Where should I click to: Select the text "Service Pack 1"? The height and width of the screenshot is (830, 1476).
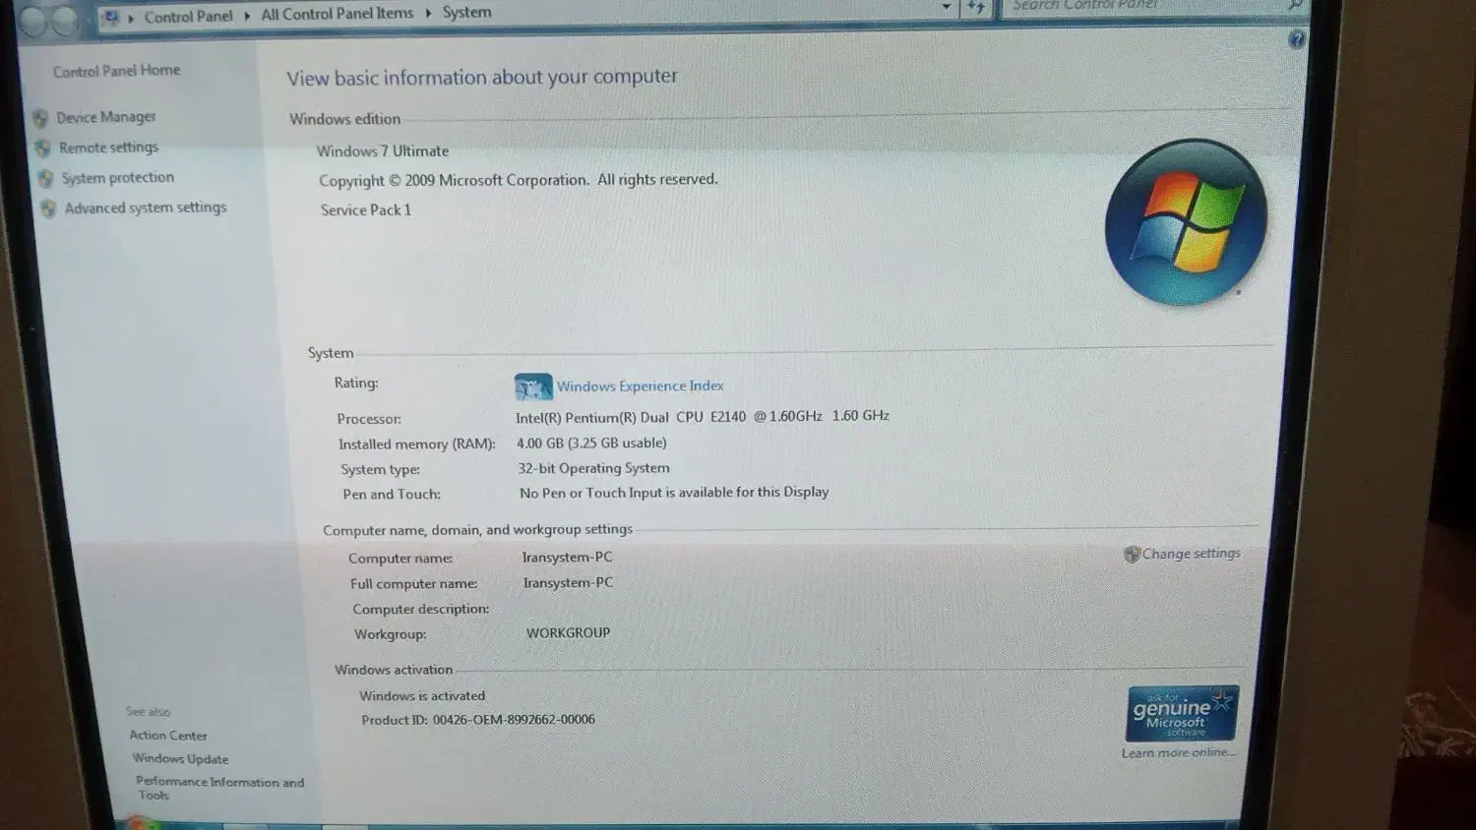366,210
